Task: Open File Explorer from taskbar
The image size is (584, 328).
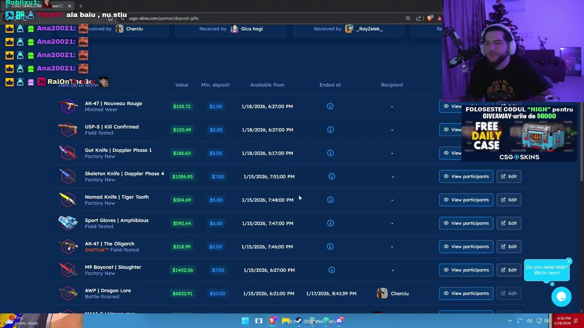Action: (286, 321)
